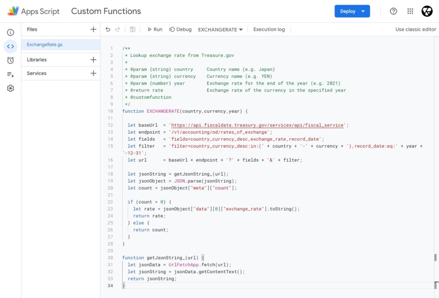Open Project Settings gear icon
439x298 pixels.
10,88
